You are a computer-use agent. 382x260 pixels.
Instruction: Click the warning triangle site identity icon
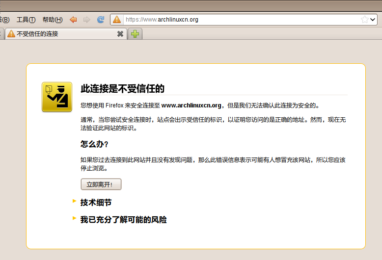click(117, 20)
